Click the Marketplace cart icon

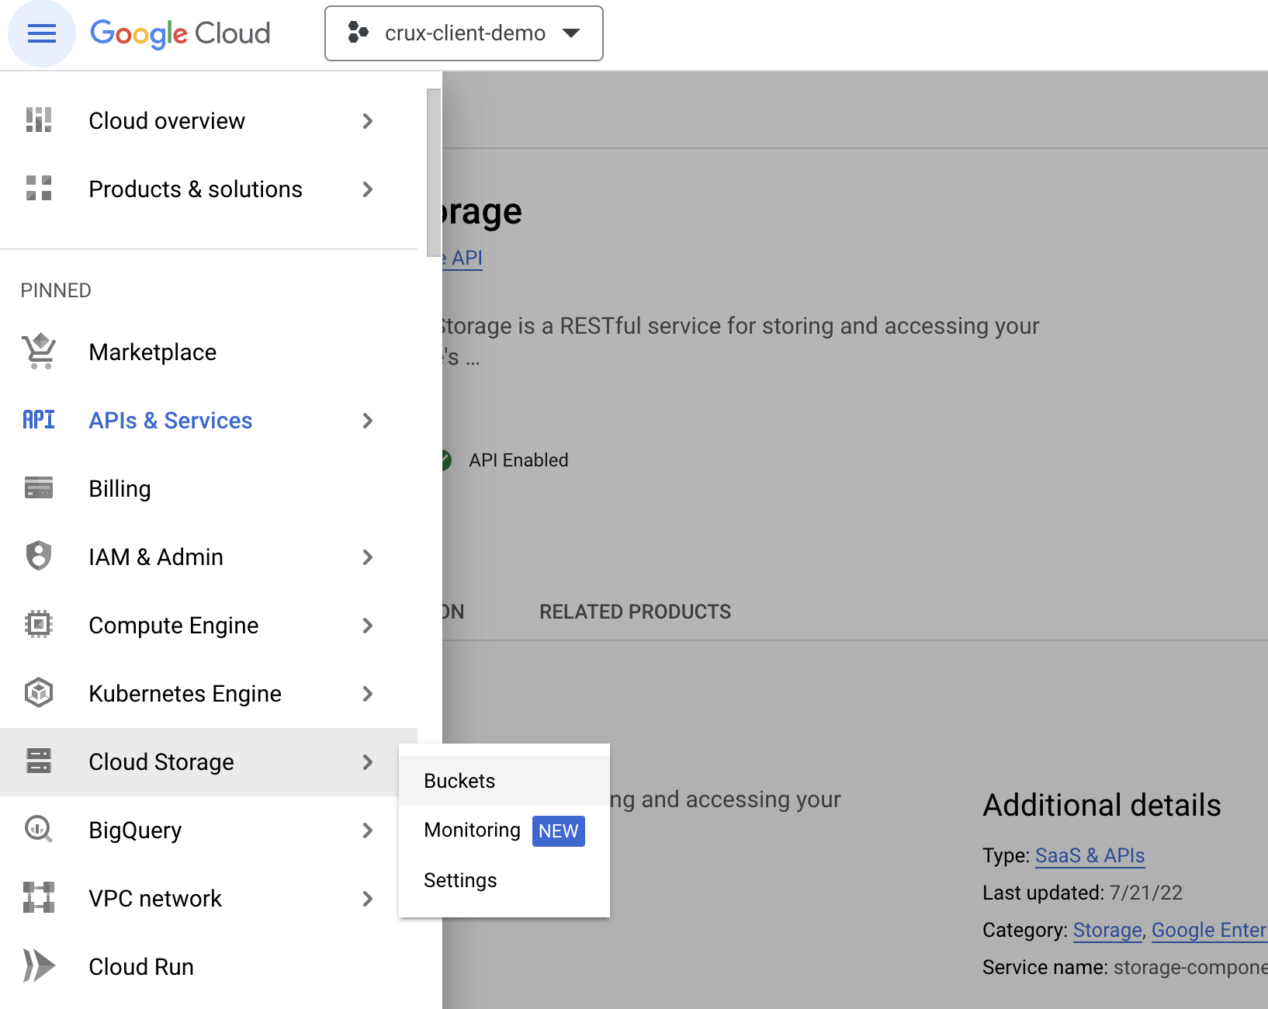coord(39,352)
